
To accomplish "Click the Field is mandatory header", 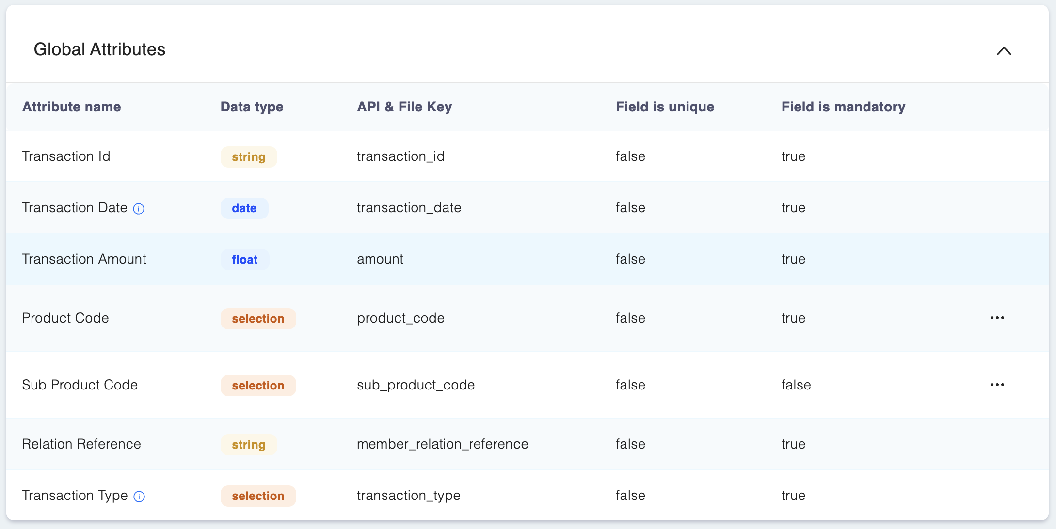I will click(843, 107).
